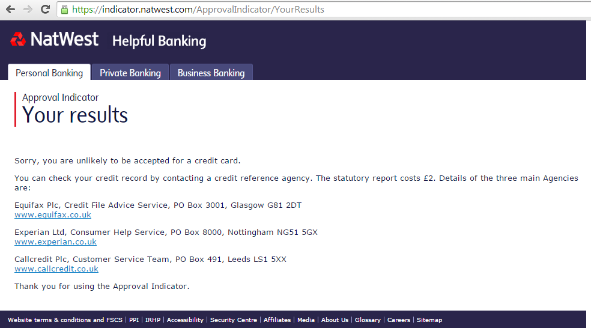This screenshot has height=328, width=591.
Task: Click the Equifax Plc address line
Action: pos(158,205)
